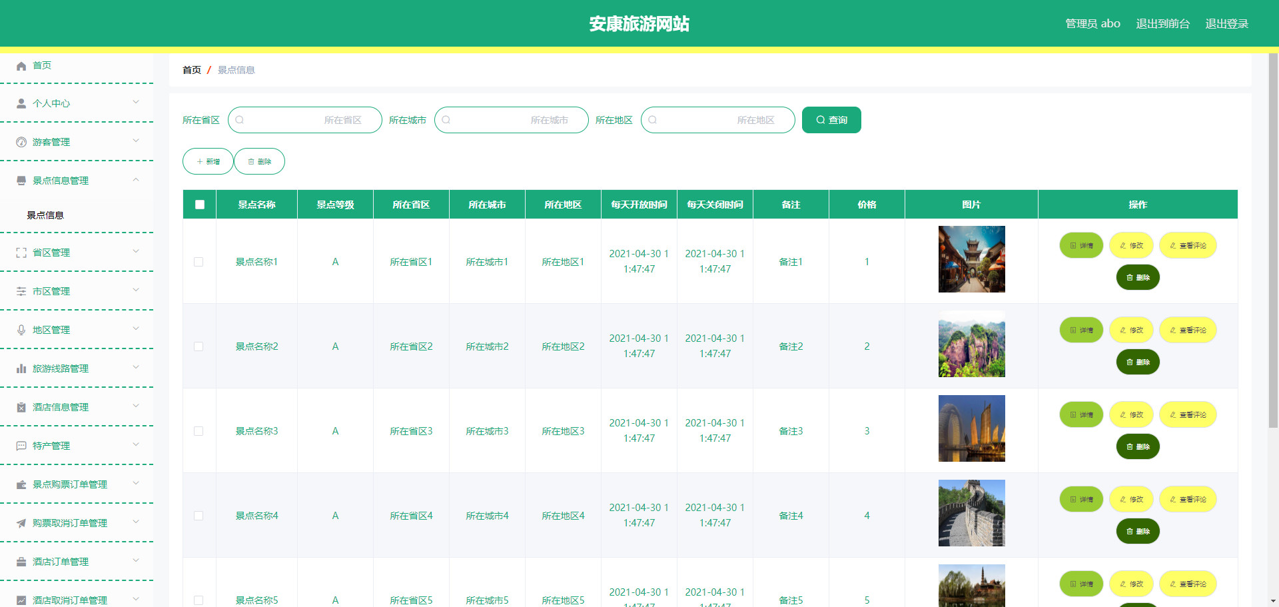Expand 个人中心 menu chevron
This screenshot has width=1279, height=607.
click(x=136, y=102)
